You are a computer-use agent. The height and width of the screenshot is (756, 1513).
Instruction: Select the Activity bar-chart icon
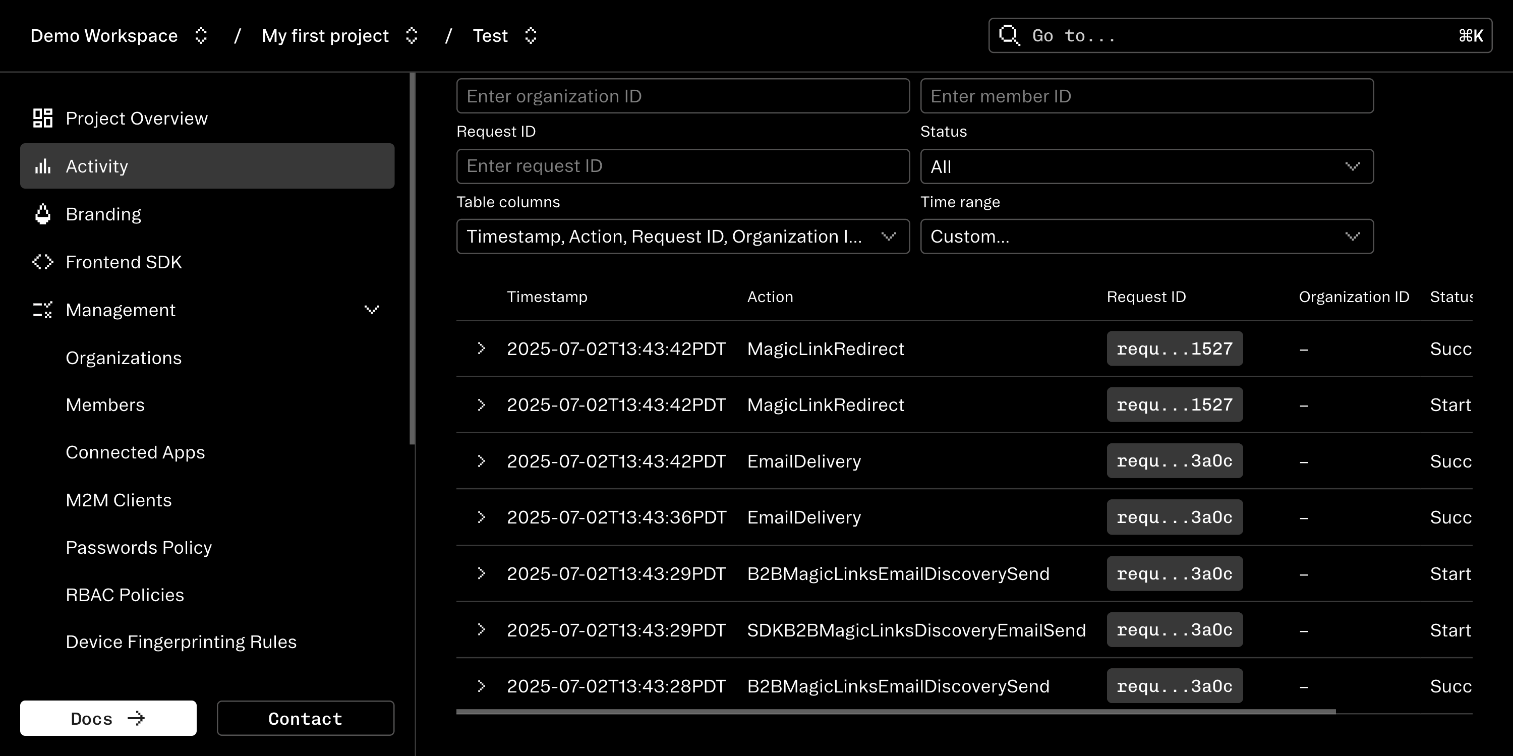pyautogui.click(x=42, y=165)
